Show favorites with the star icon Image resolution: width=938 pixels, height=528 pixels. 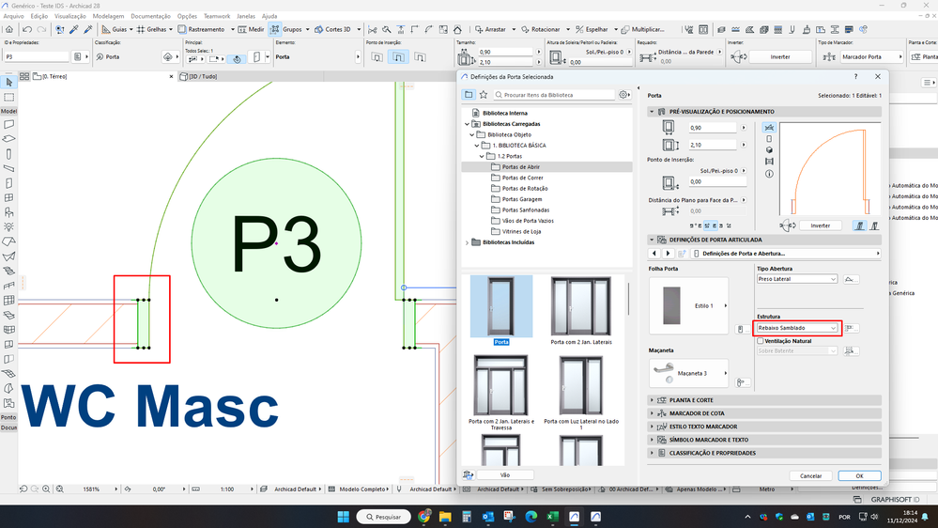[x=484, y=95]
